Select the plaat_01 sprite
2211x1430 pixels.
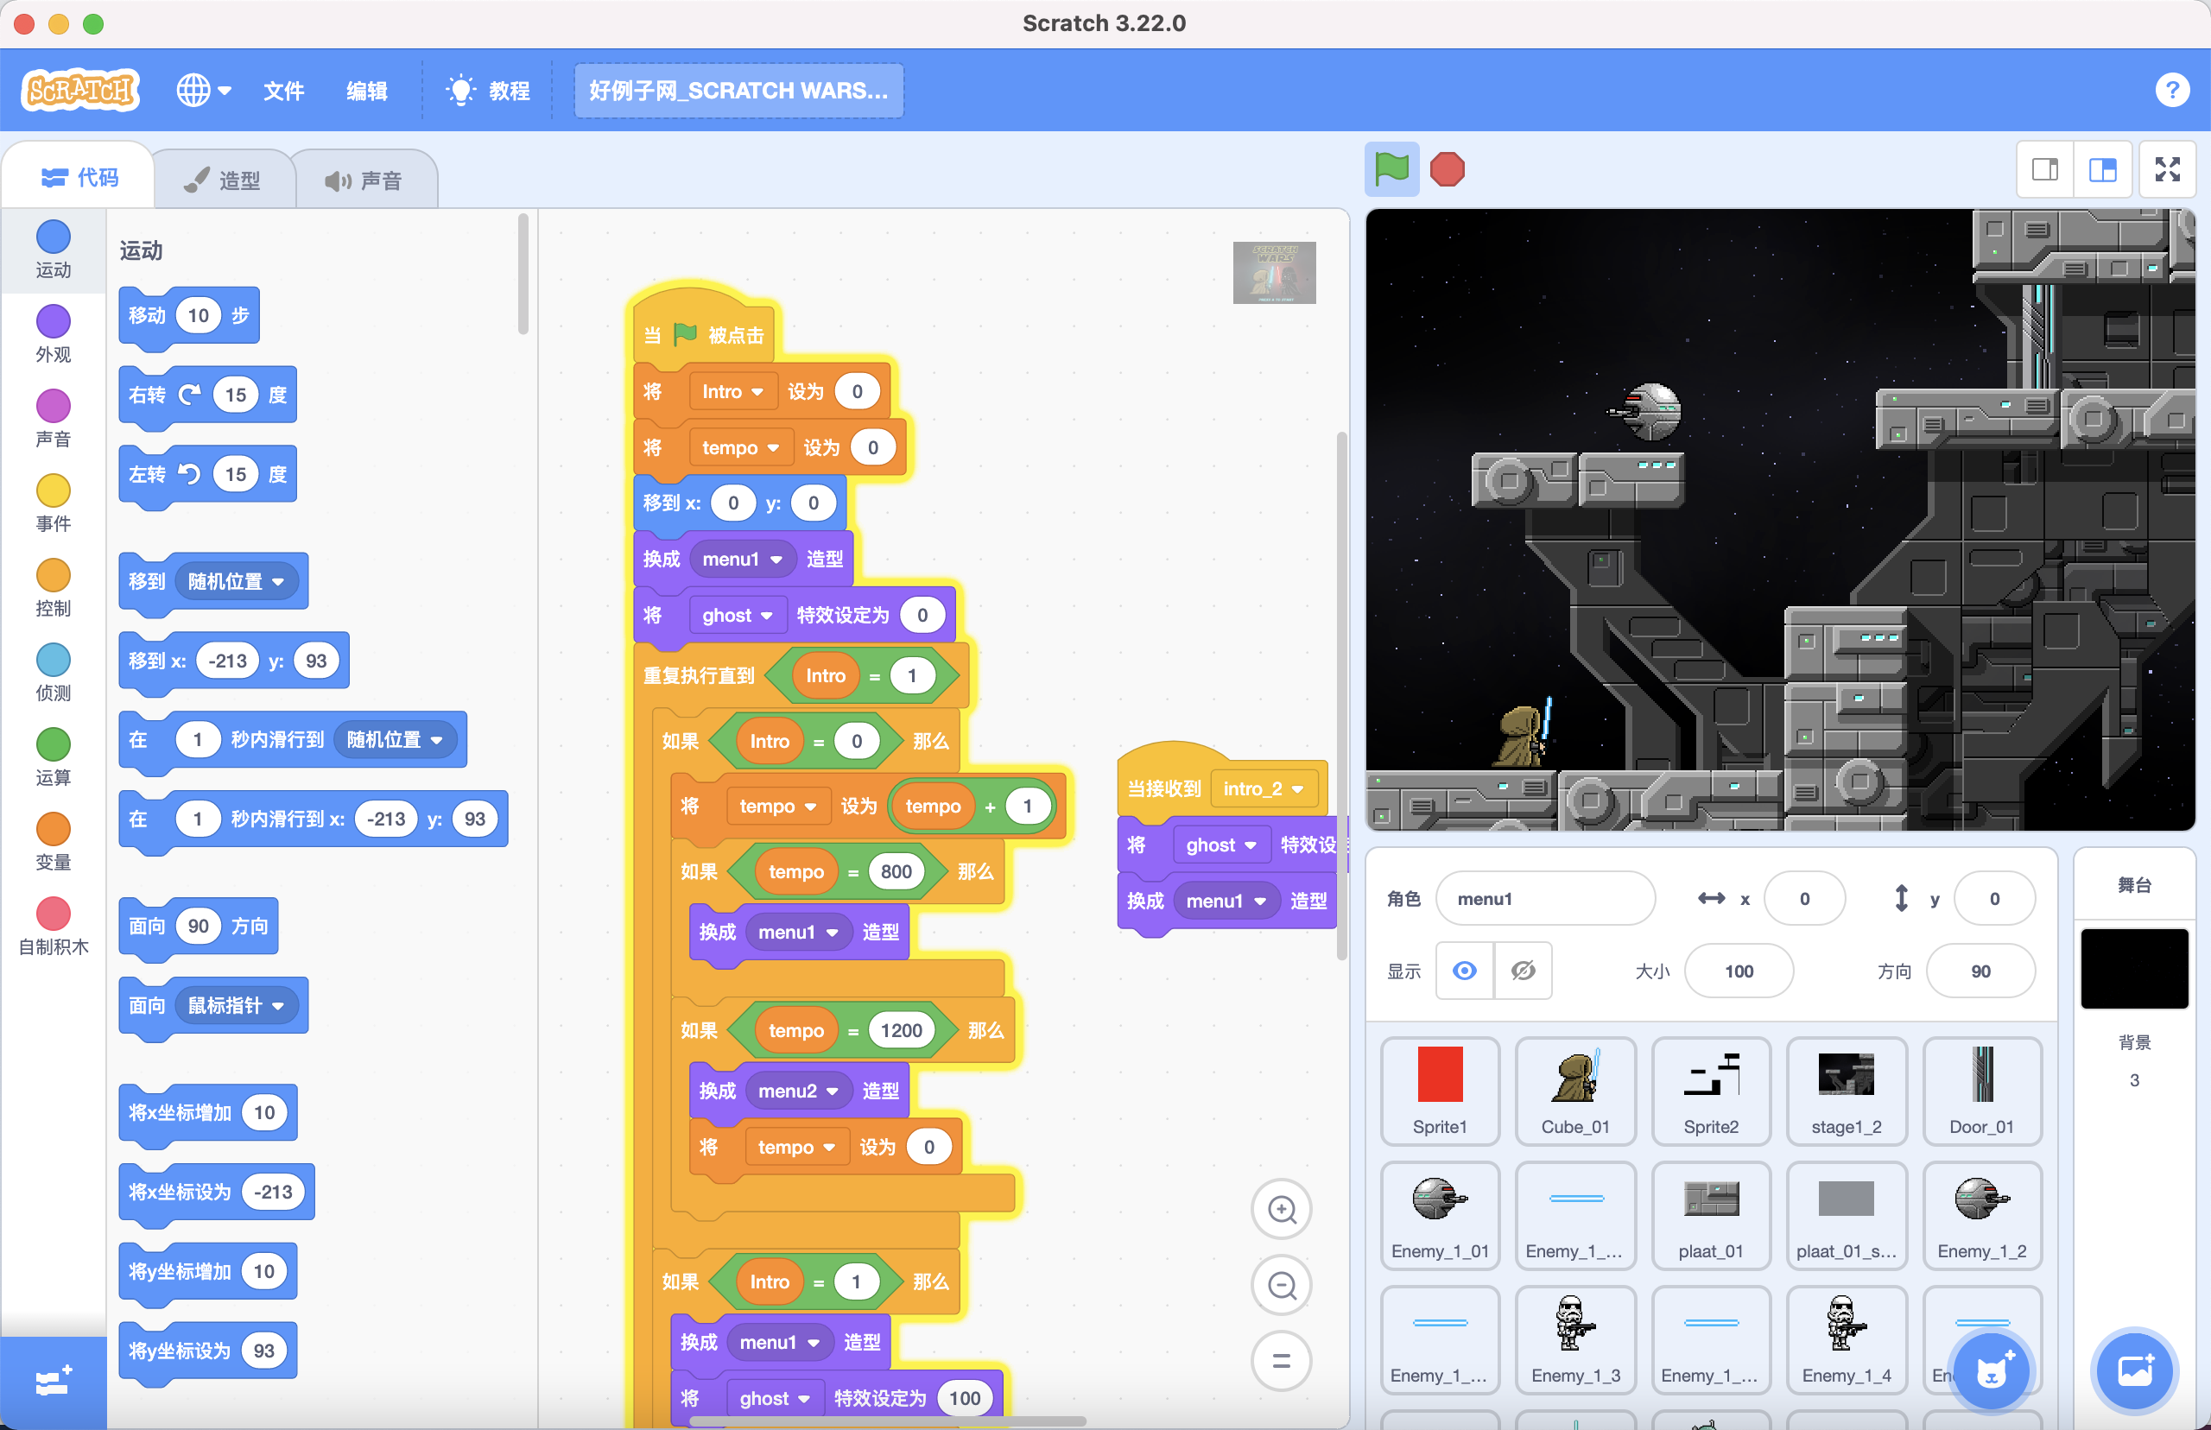tap(1710, 1215)
